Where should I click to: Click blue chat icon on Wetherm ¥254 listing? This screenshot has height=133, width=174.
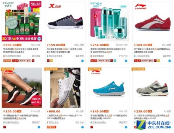point(126,61)
